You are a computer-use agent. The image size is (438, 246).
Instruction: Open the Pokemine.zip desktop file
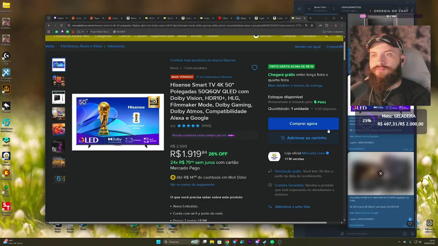point(6,7)
